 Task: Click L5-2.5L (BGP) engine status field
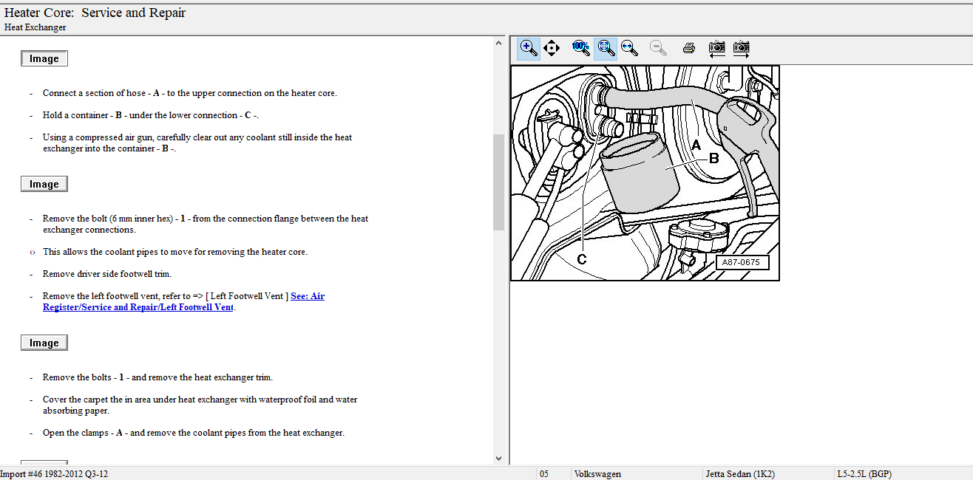[x=864, y=474]
